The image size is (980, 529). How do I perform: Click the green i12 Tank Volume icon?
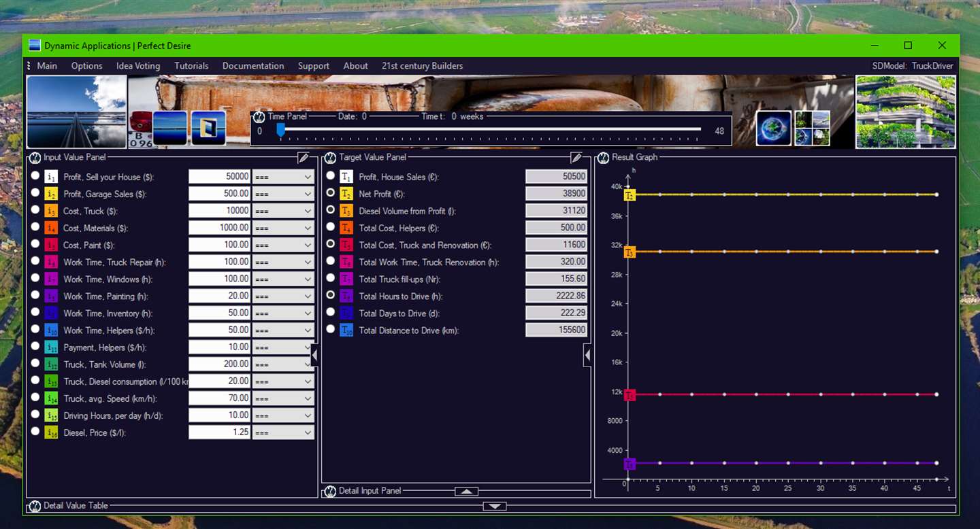(x=51, y=364)
